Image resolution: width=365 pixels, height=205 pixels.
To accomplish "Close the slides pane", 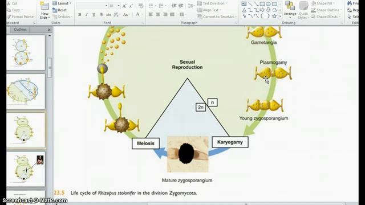I will coord(49,30).
